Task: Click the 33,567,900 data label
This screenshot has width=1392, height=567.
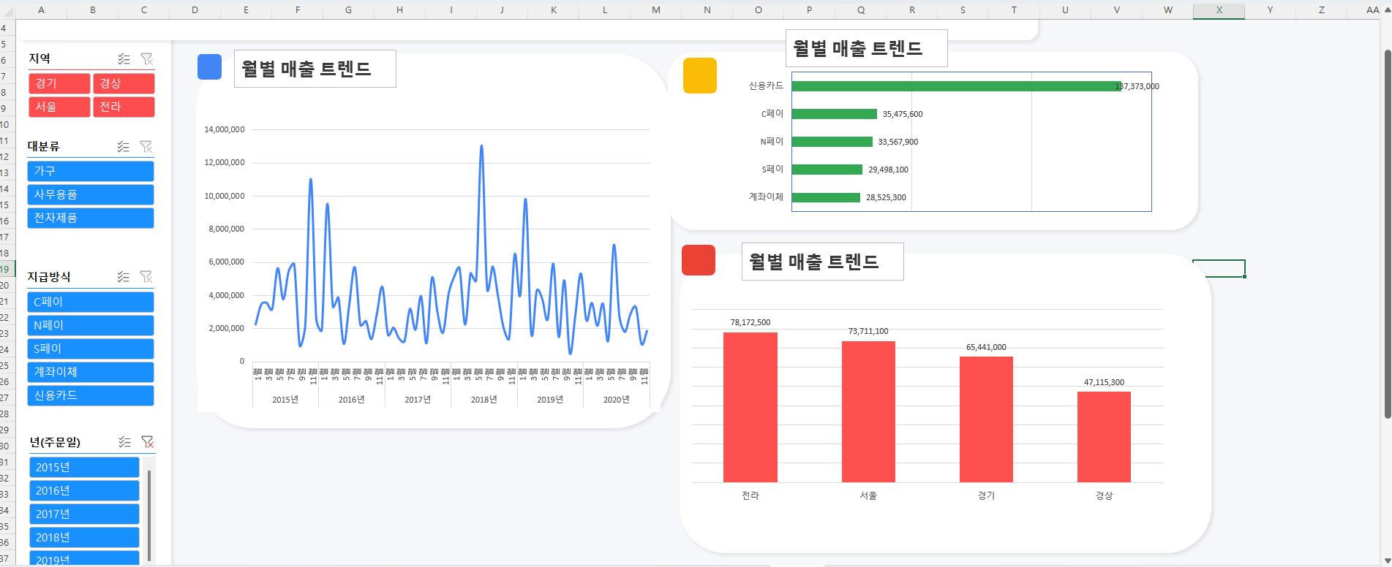Action: tap(898, 142)
